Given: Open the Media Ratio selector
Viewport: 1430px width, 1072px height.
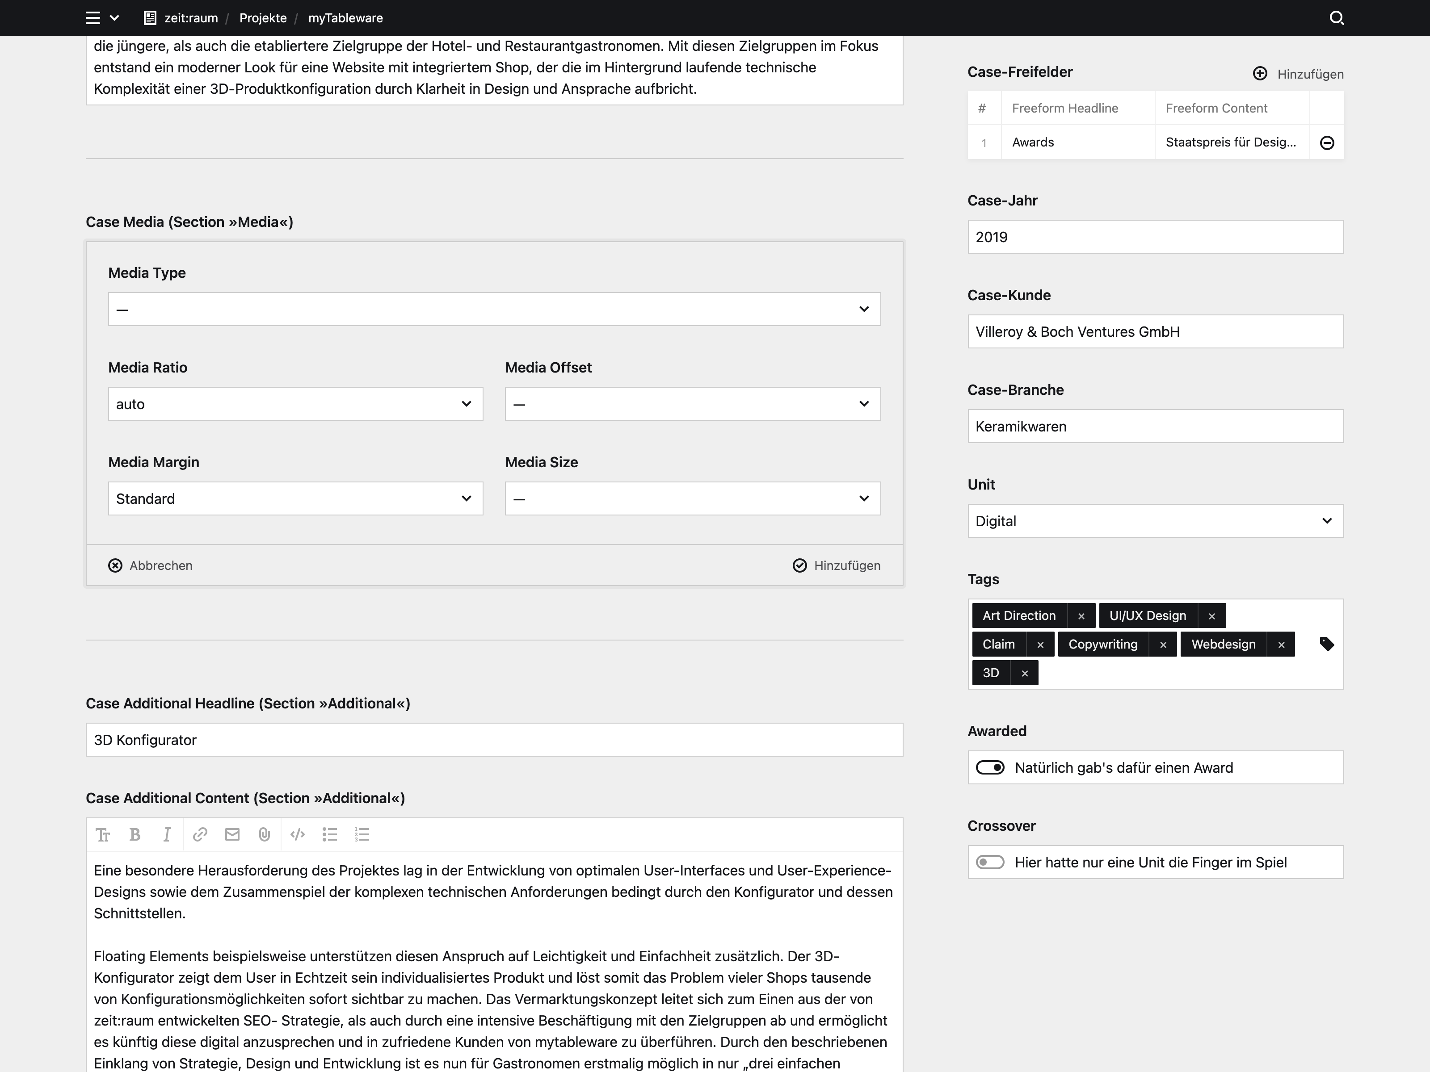Looking at the screenshot, I should pyautogui.click(x=295, y=403).
